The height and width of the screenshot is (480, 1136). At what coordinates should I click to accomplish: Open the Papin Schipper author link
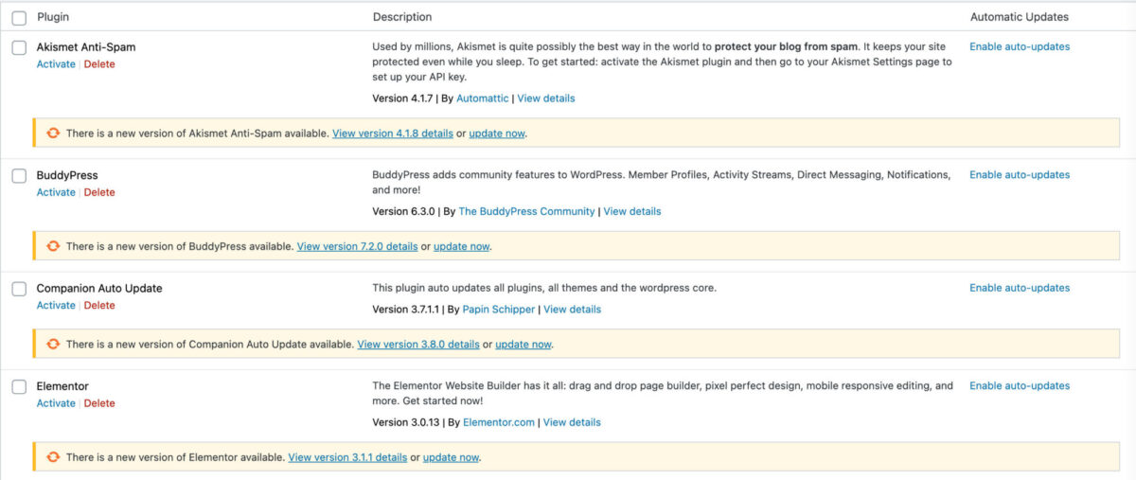click(499, 310)
